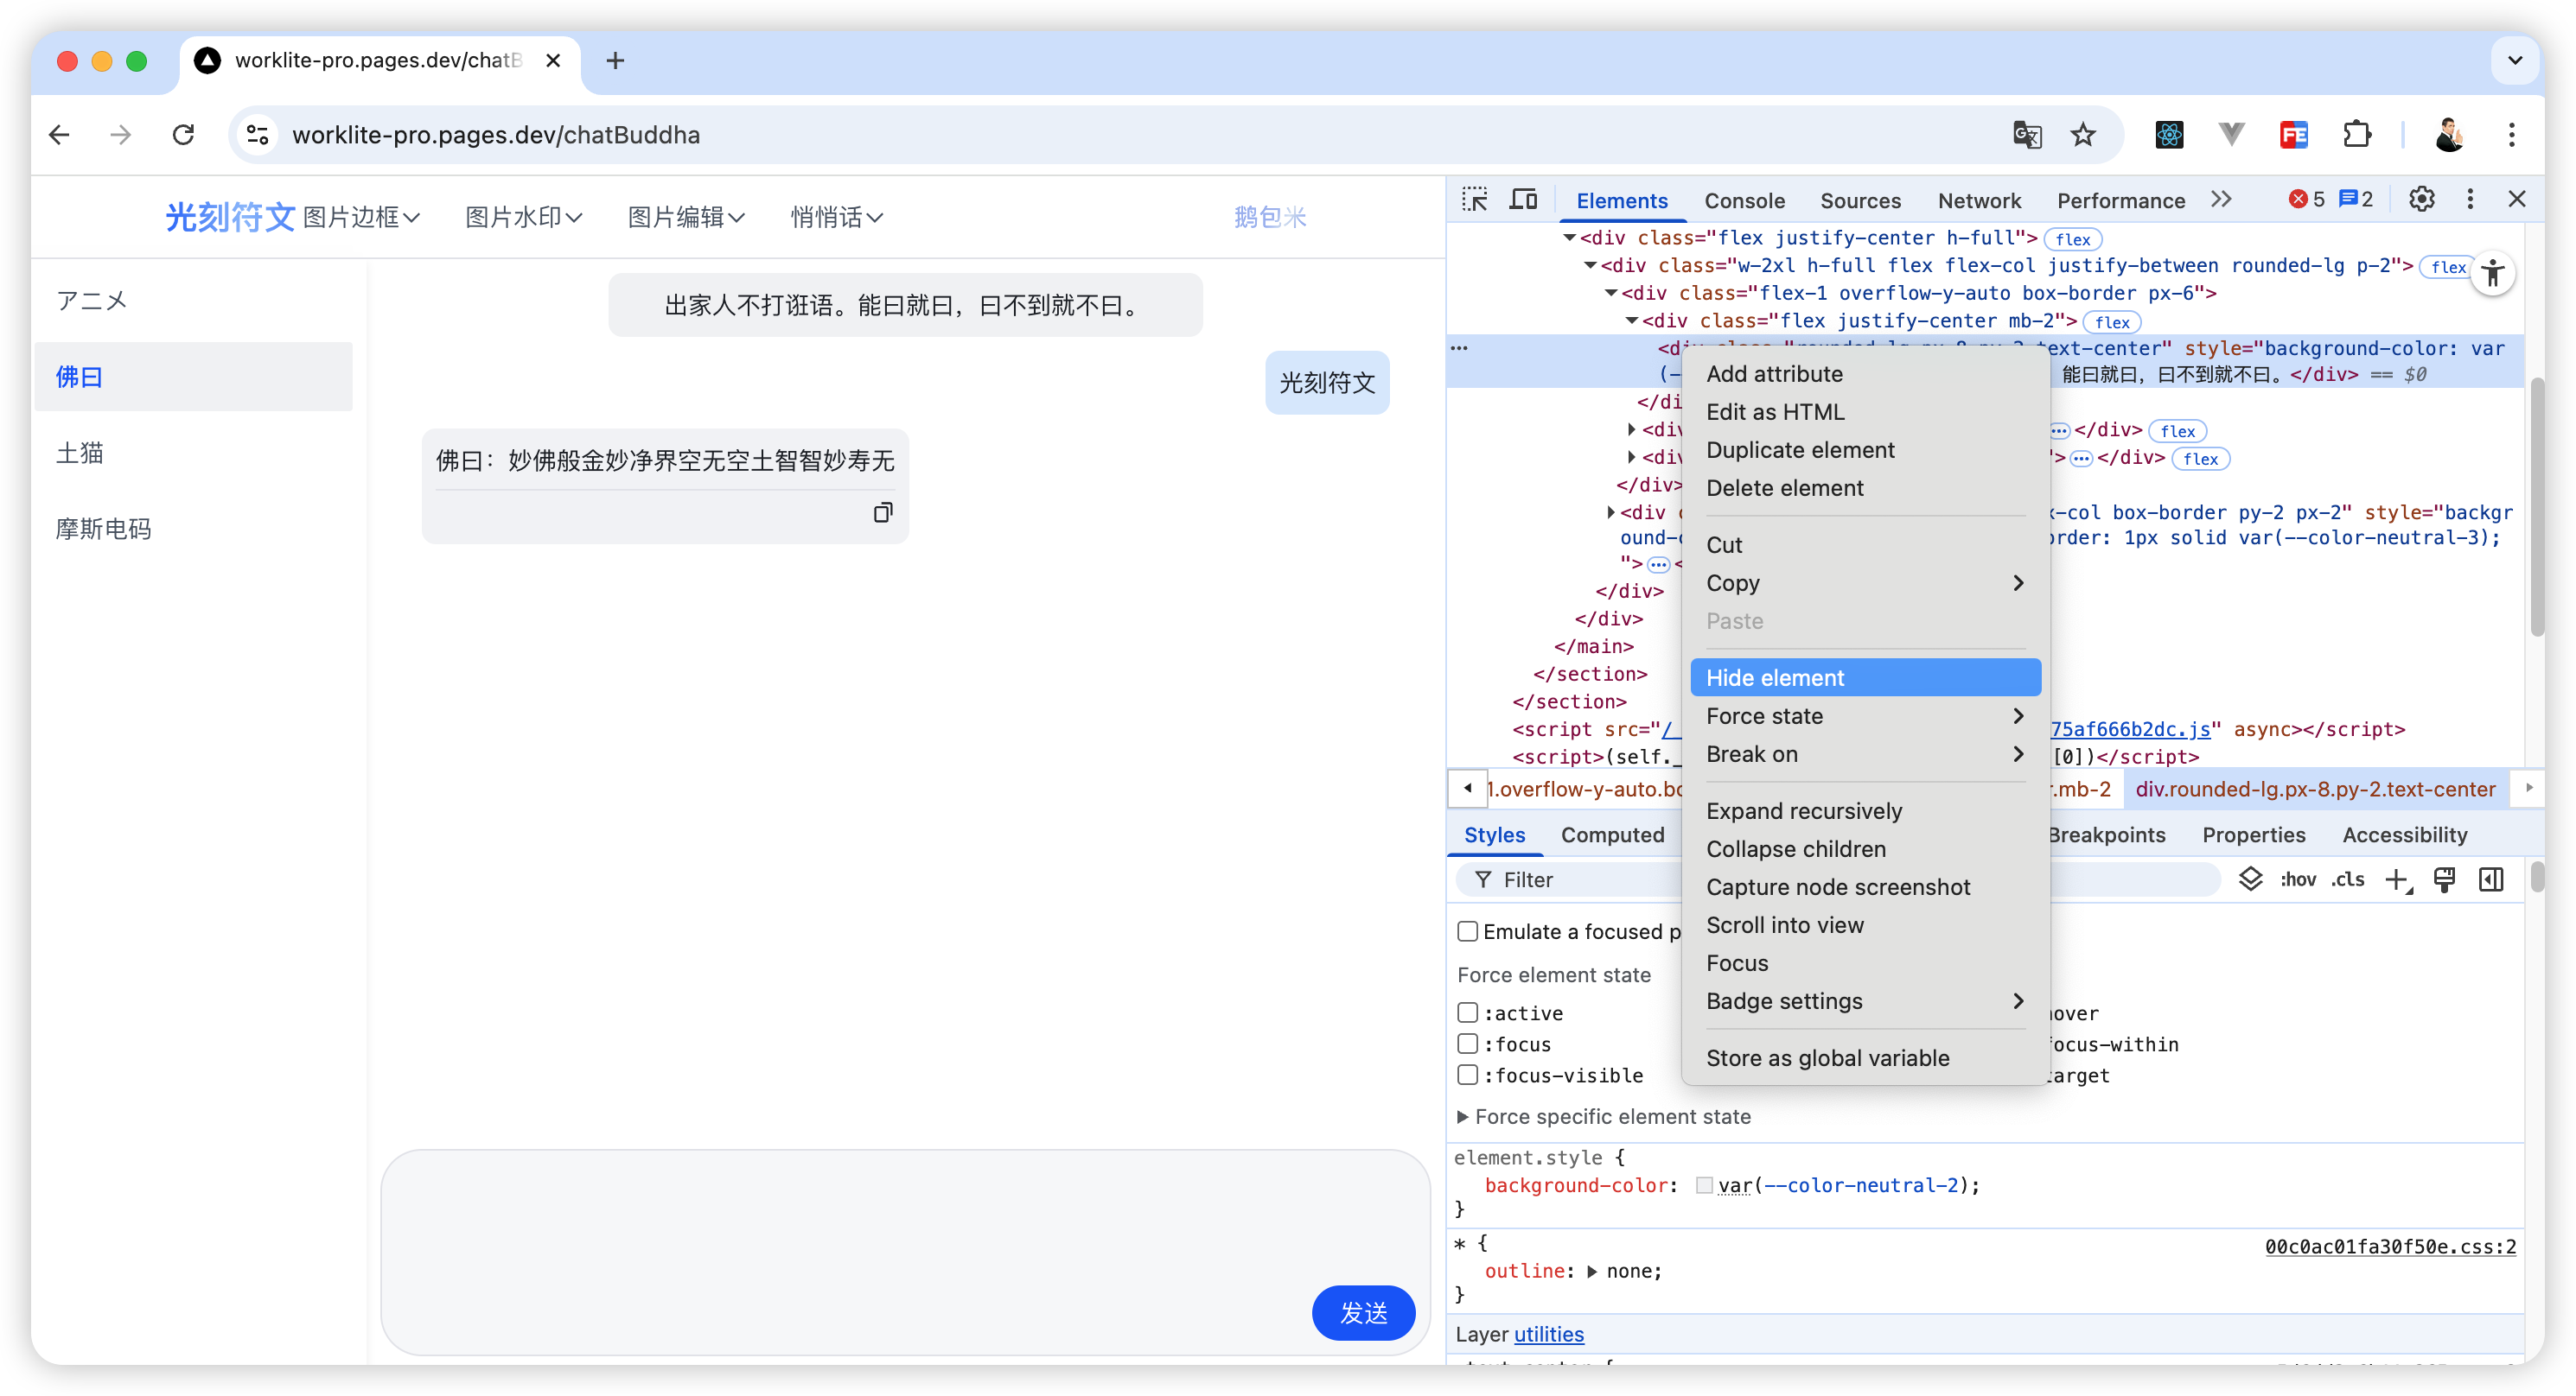The width and height of the screenshot is (2576, 1396).
Task: Check the :focus state checkbox
Action: pos(1468,1044)
